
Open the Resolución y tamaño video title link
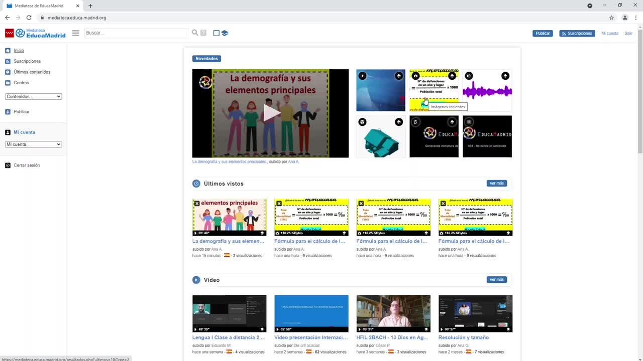pos(464,337)
